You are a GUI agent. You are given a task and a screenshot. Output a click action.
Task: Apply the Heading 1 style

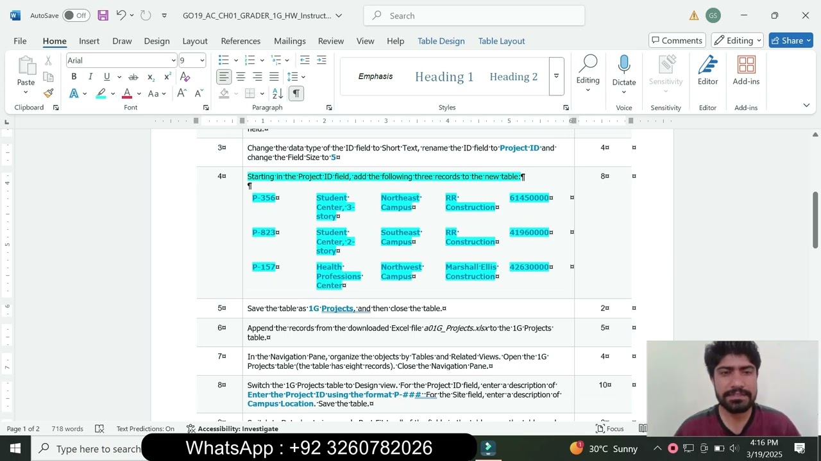pos(444,77)
